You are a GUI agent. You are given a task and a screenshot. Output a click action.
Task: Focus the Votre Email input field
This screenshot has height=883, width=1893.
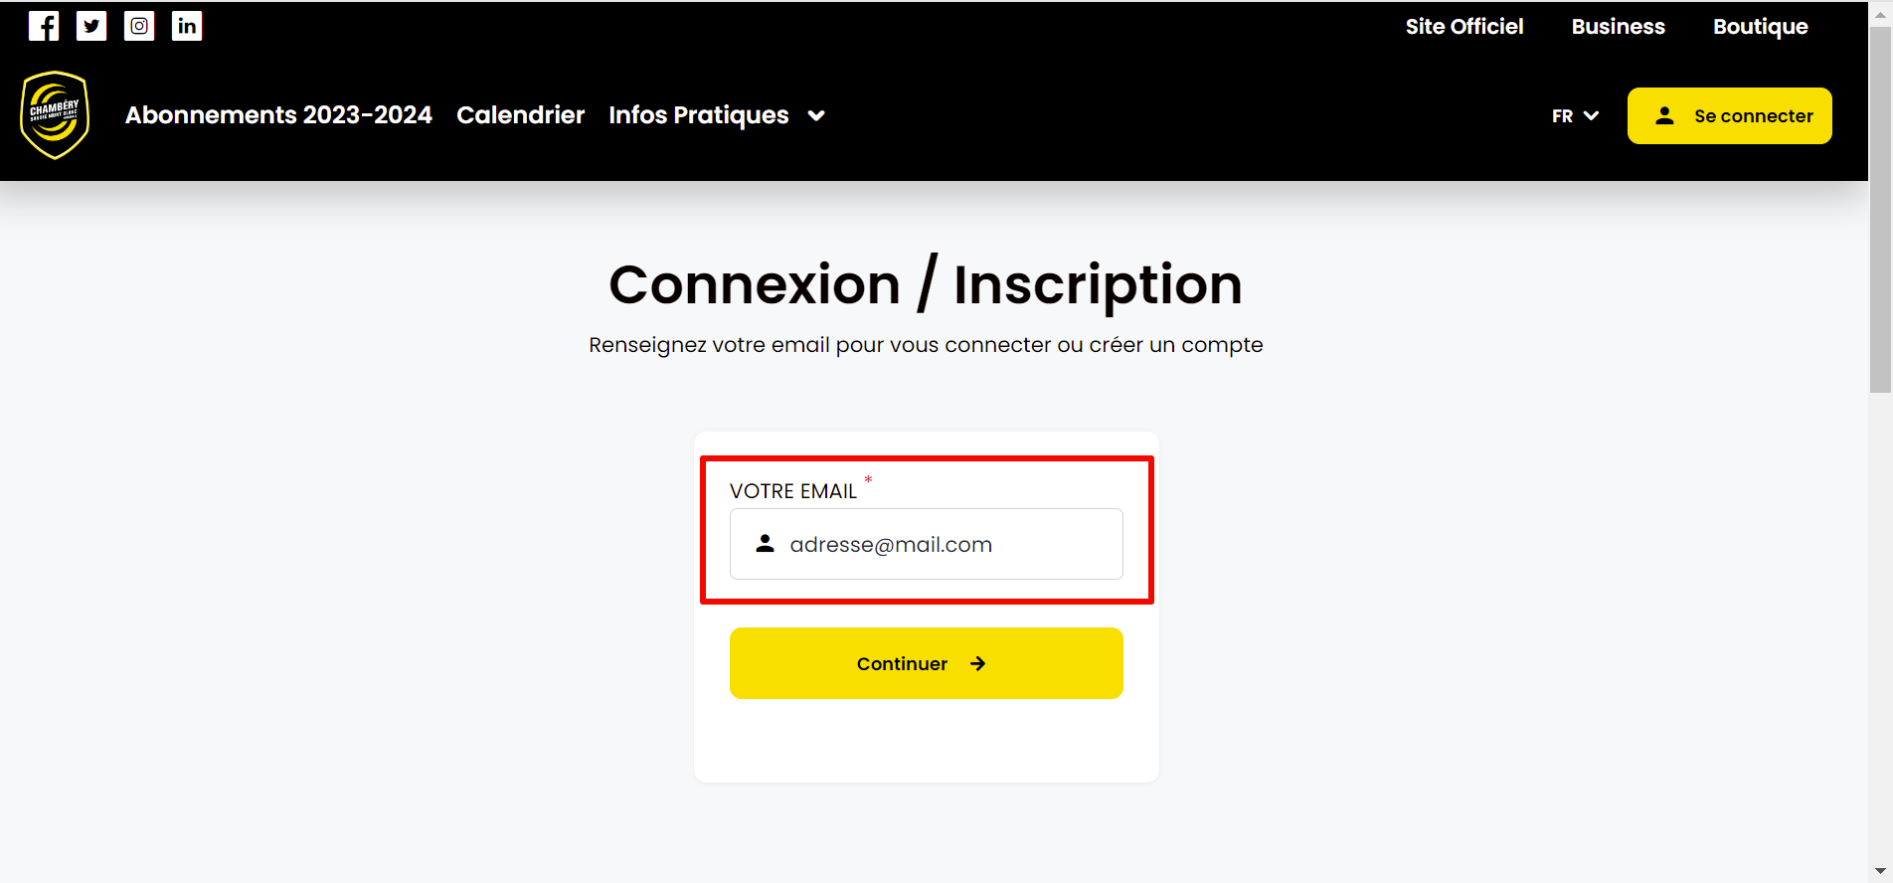point(927,544)
